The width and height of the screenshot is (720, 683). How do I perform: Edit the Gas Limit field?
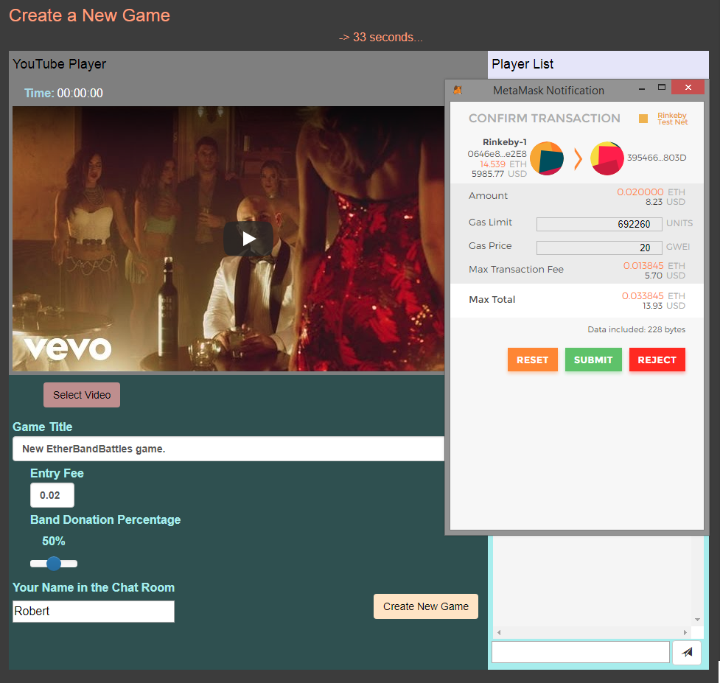[x=599, y=224]
